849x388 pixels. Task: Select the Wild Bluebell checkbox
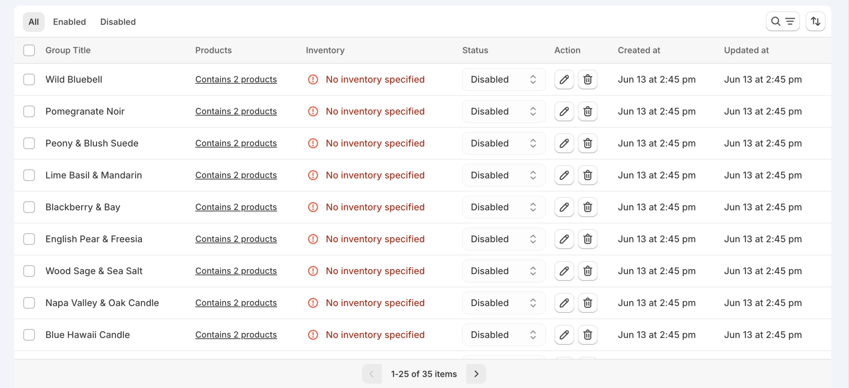pyautogui.click(x=29, y=79)
